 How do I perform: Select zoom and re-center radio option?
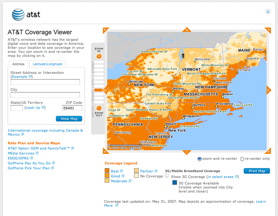coord(200,159)
